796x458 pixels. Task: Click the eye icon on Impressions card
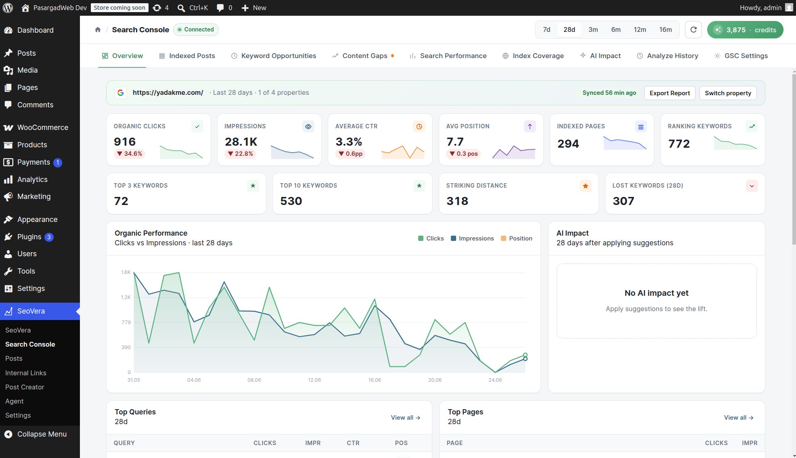[308, 126]
